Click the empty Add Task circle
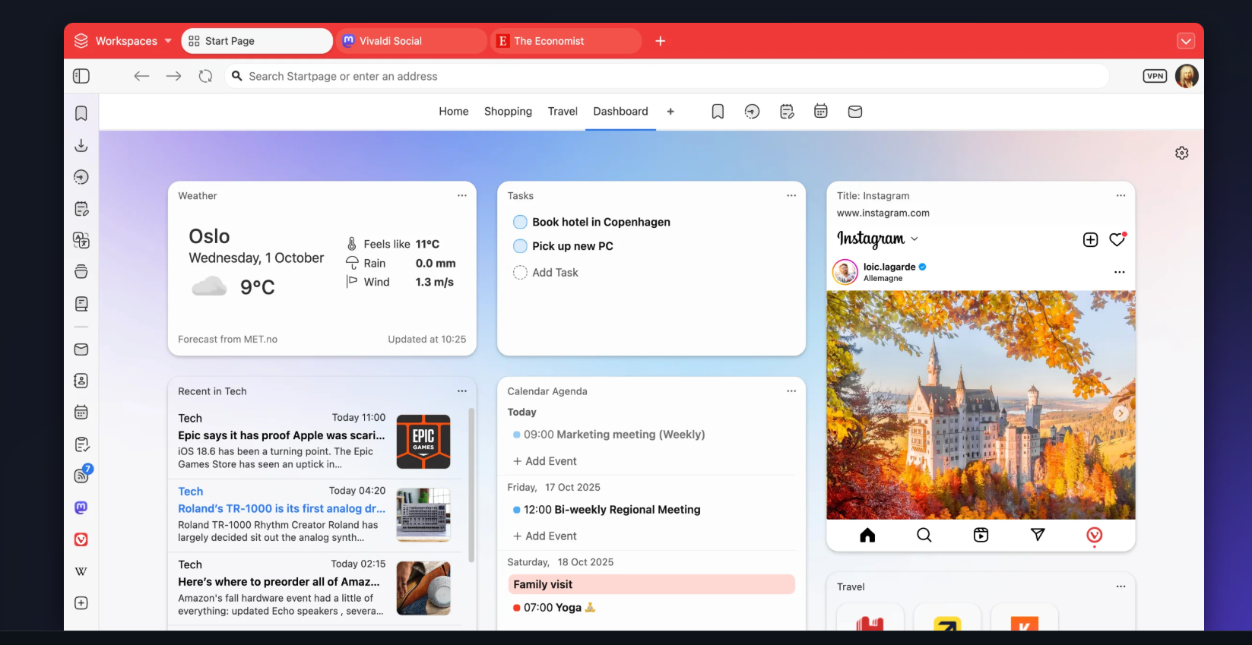This screenshot has width=1252, height=645. 520,273
